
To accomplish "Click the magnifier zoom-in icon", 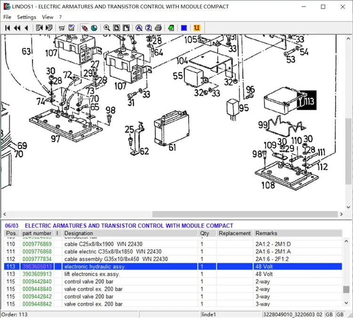I will click(107, 28).
